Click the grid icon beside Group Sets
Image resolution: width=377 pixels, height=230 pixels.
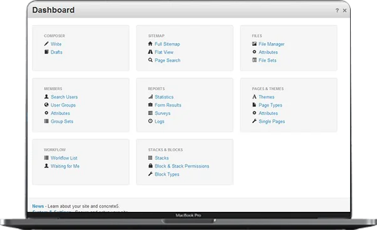click(46, 121)
